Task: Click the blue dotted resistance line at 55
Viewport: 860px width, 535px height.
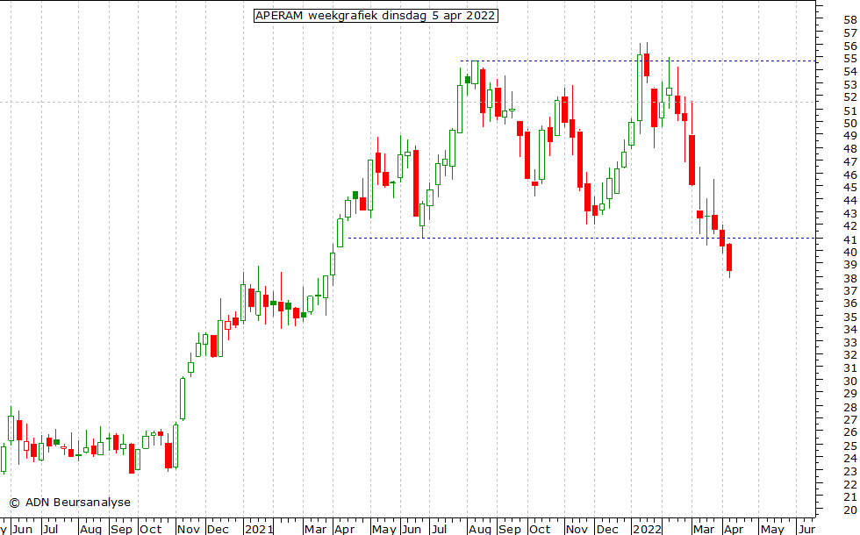Action: click(638, 61)
